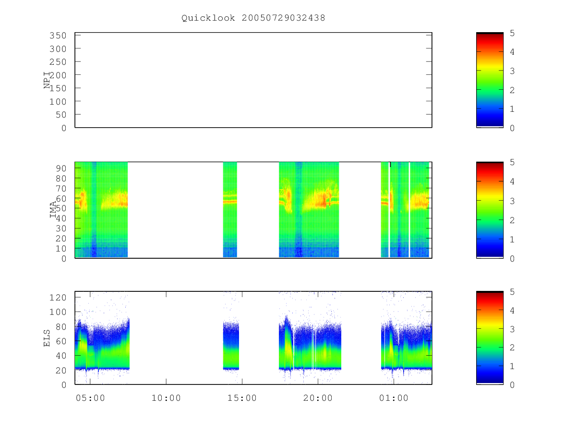
Task: Click the 01:00 time tick label
Action: coord(394,398)
